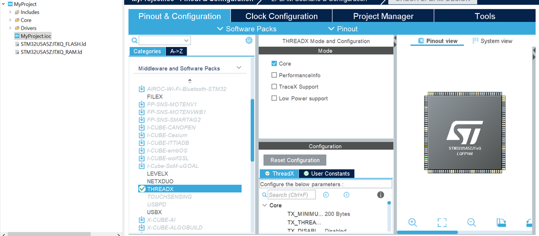Open the Pinout dropdown menu

click(x=343, y=29)
